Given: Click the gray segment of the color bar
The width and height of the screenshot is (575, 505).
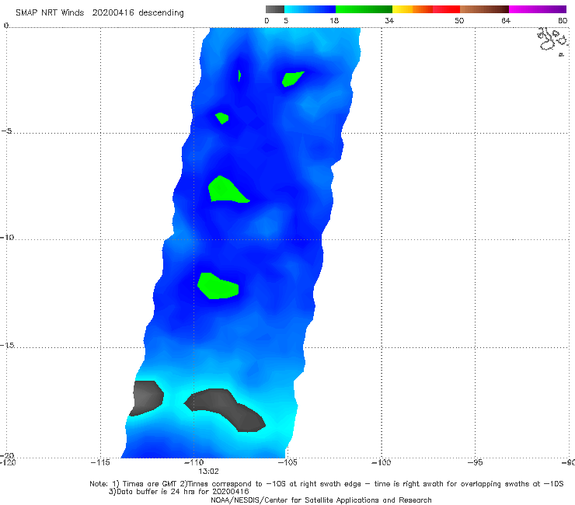Looking at the screenshot, I should pyautogui.click(x=274, y=9).
